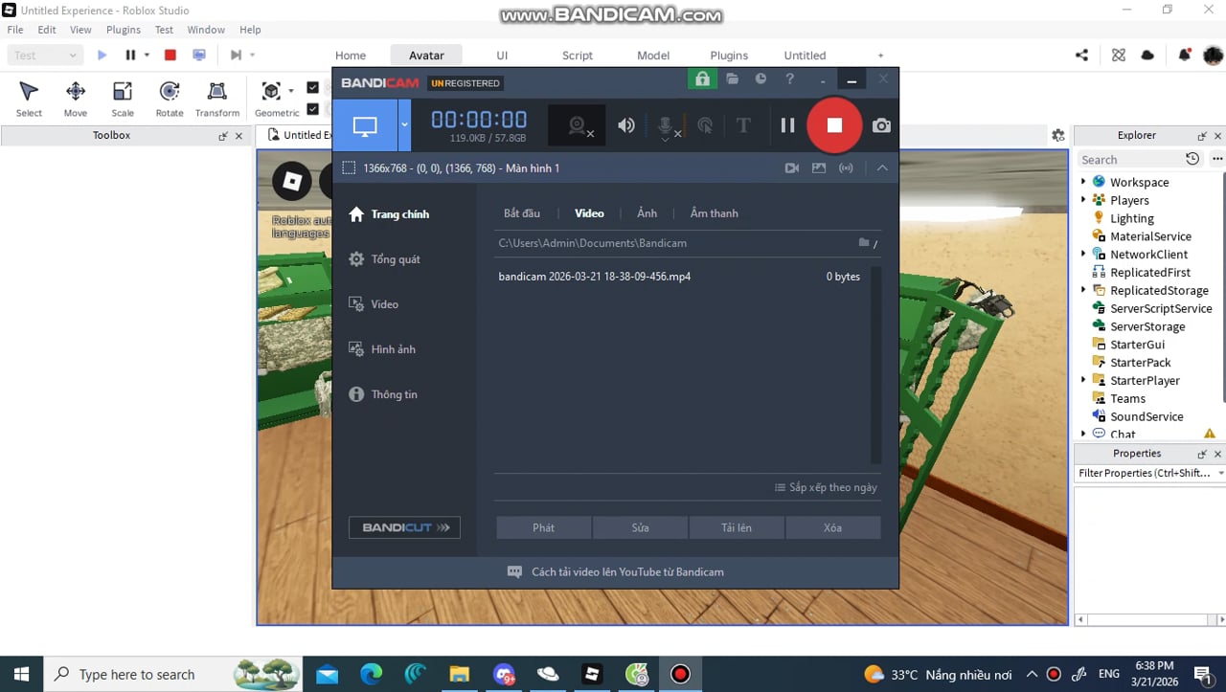Open Bandicam help question mark
Screen dimensions: 1226x692
[x=789, y=78]
